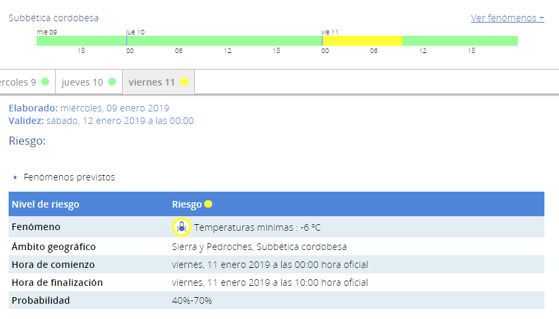Click the Hora de finalización value cell
This screenshot has height=319, width=559.
point(270,283)
